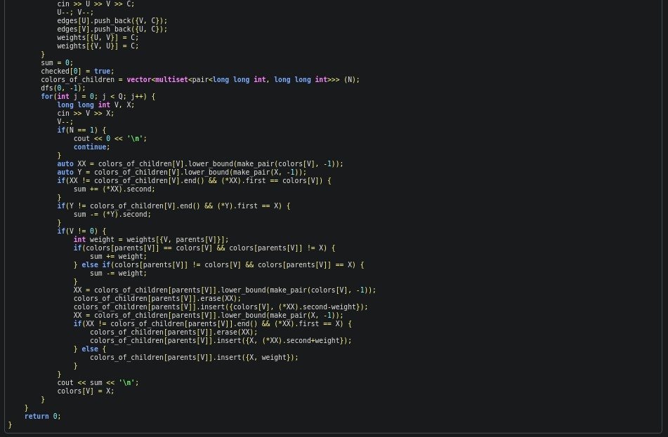The width and height of the screenshot is (668, 437).
Task: Click the line 'long long int V, X;'
Action: [96, 105]
